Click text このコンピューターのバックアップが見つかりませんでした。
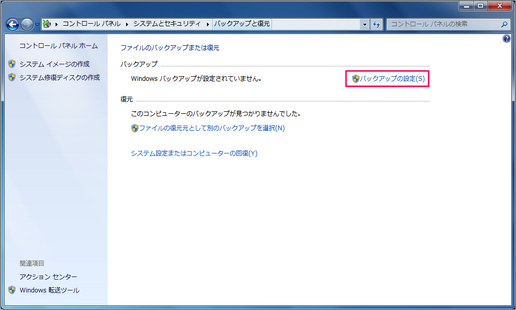Viewport: 516px width, 310px height. coord(216,113)
